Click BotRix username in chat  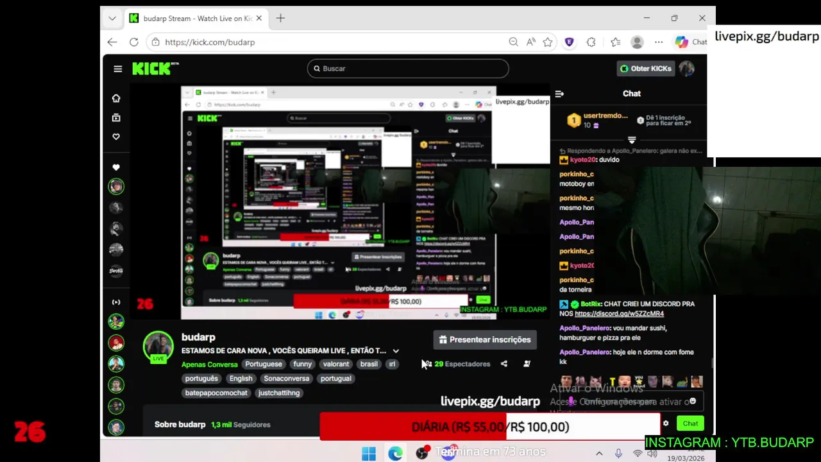click(591, 304)
